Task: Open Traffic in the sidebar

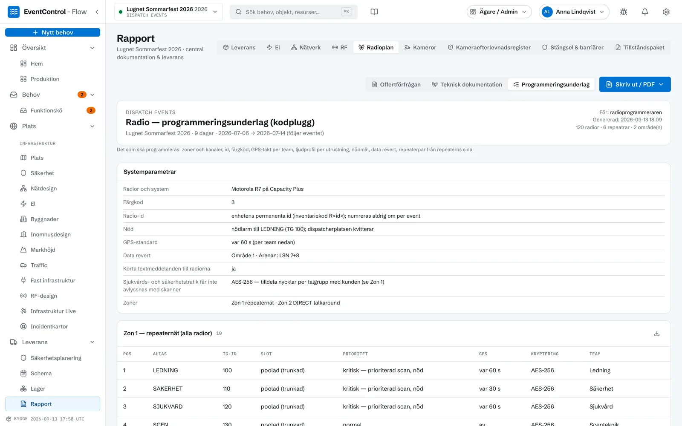Action: tap(52, 265)
